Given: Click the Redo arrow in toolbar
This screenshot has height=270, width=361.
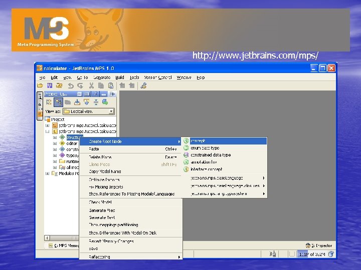Looking at the screenshot, I should [x=80, y=86].
